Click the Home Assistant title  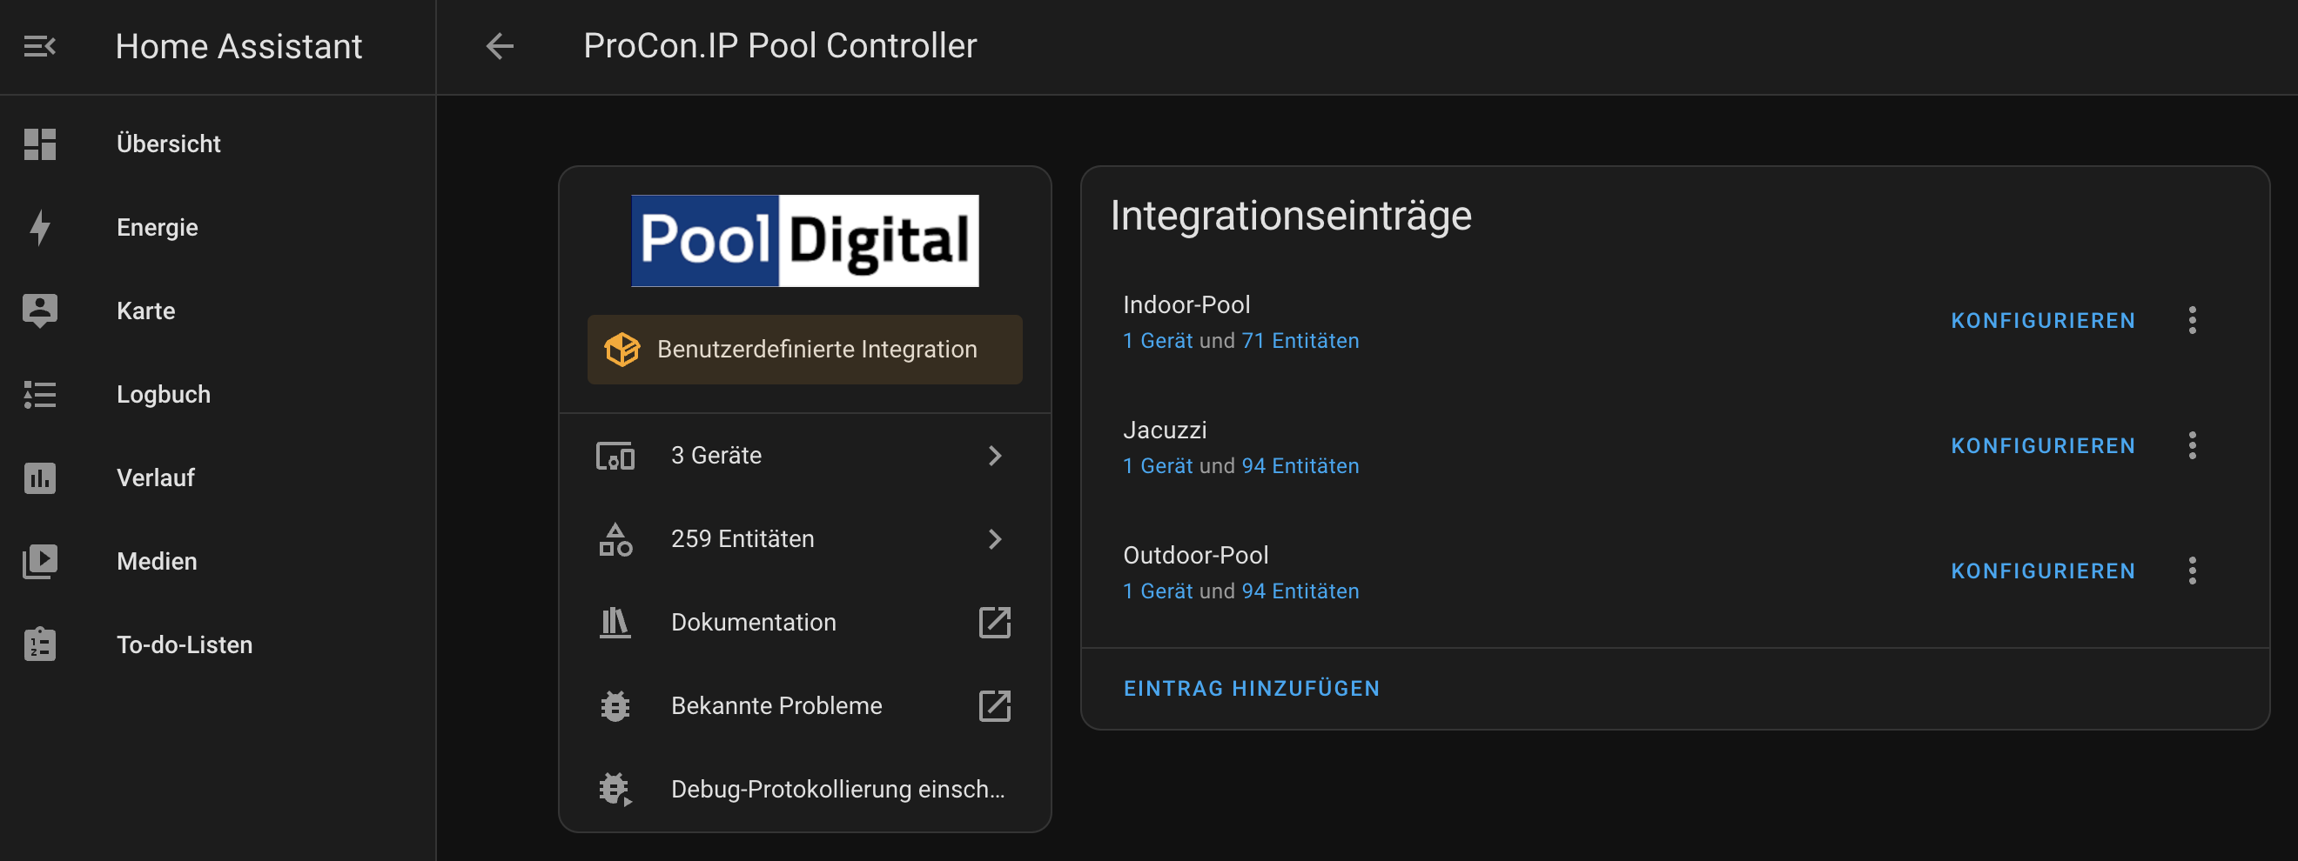[x=239, y=46]
